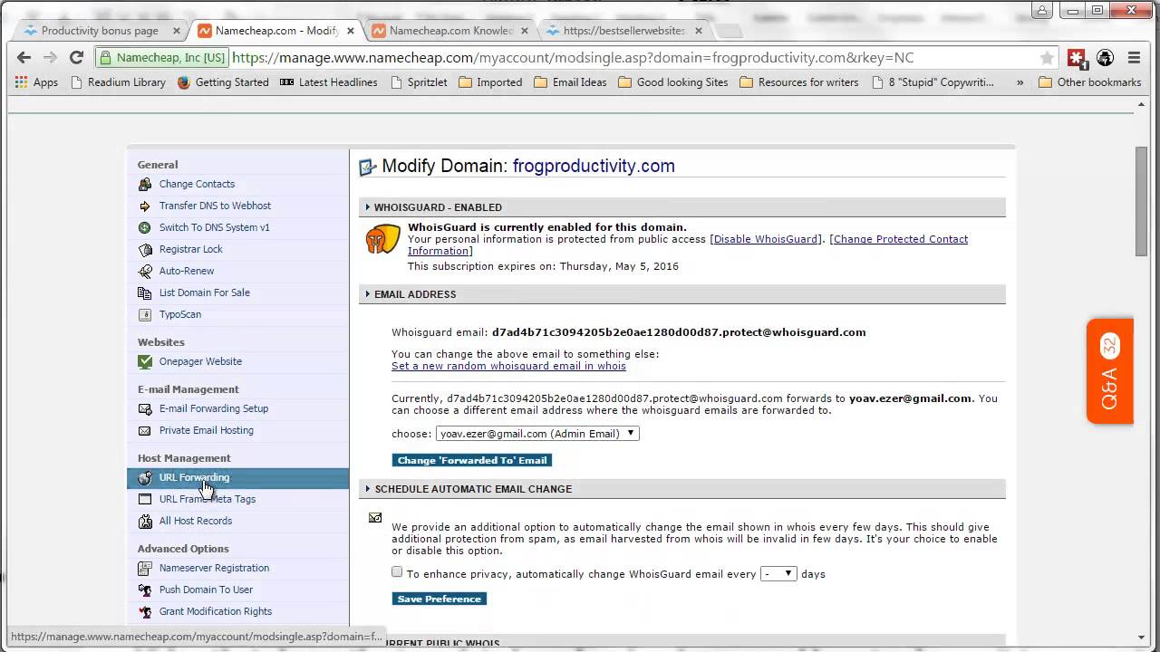The image size is (1160, 652).
Task: Click the Grant Modification Rights icon
Action: (145, 611)
